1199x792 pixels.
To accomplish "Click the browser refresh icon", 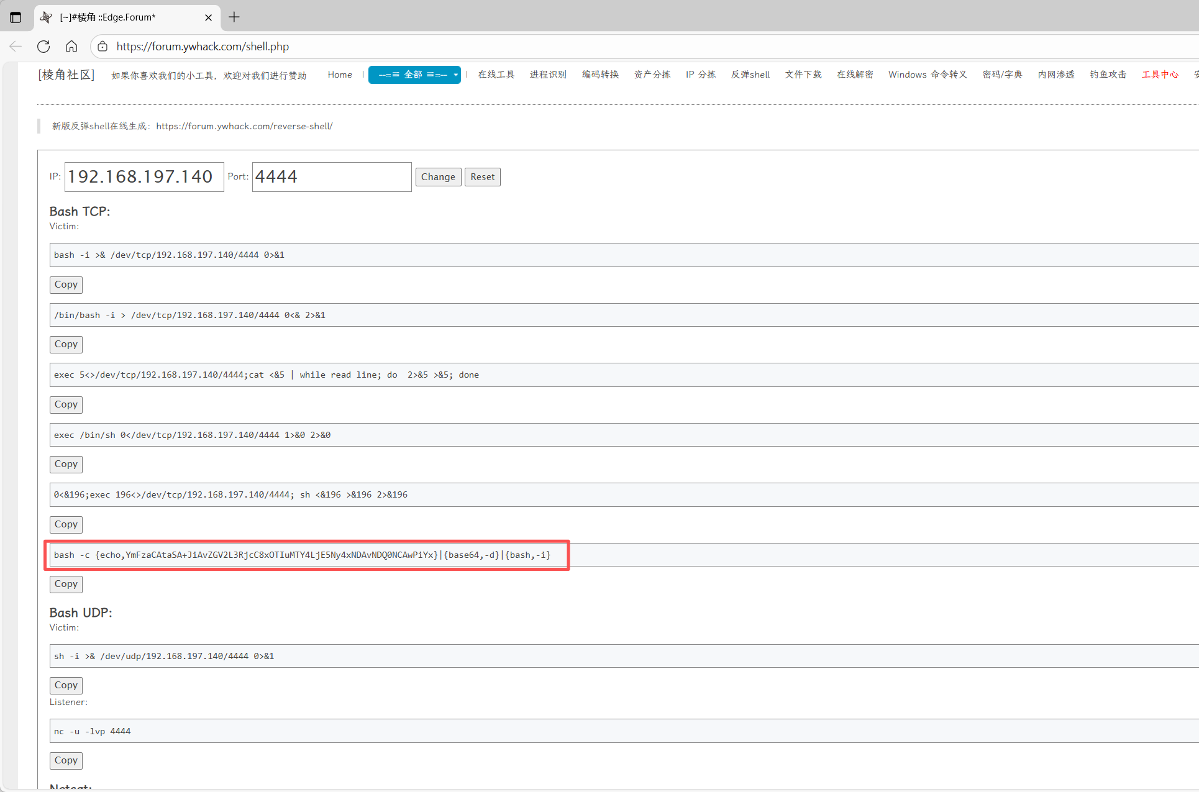I will 43,47.
